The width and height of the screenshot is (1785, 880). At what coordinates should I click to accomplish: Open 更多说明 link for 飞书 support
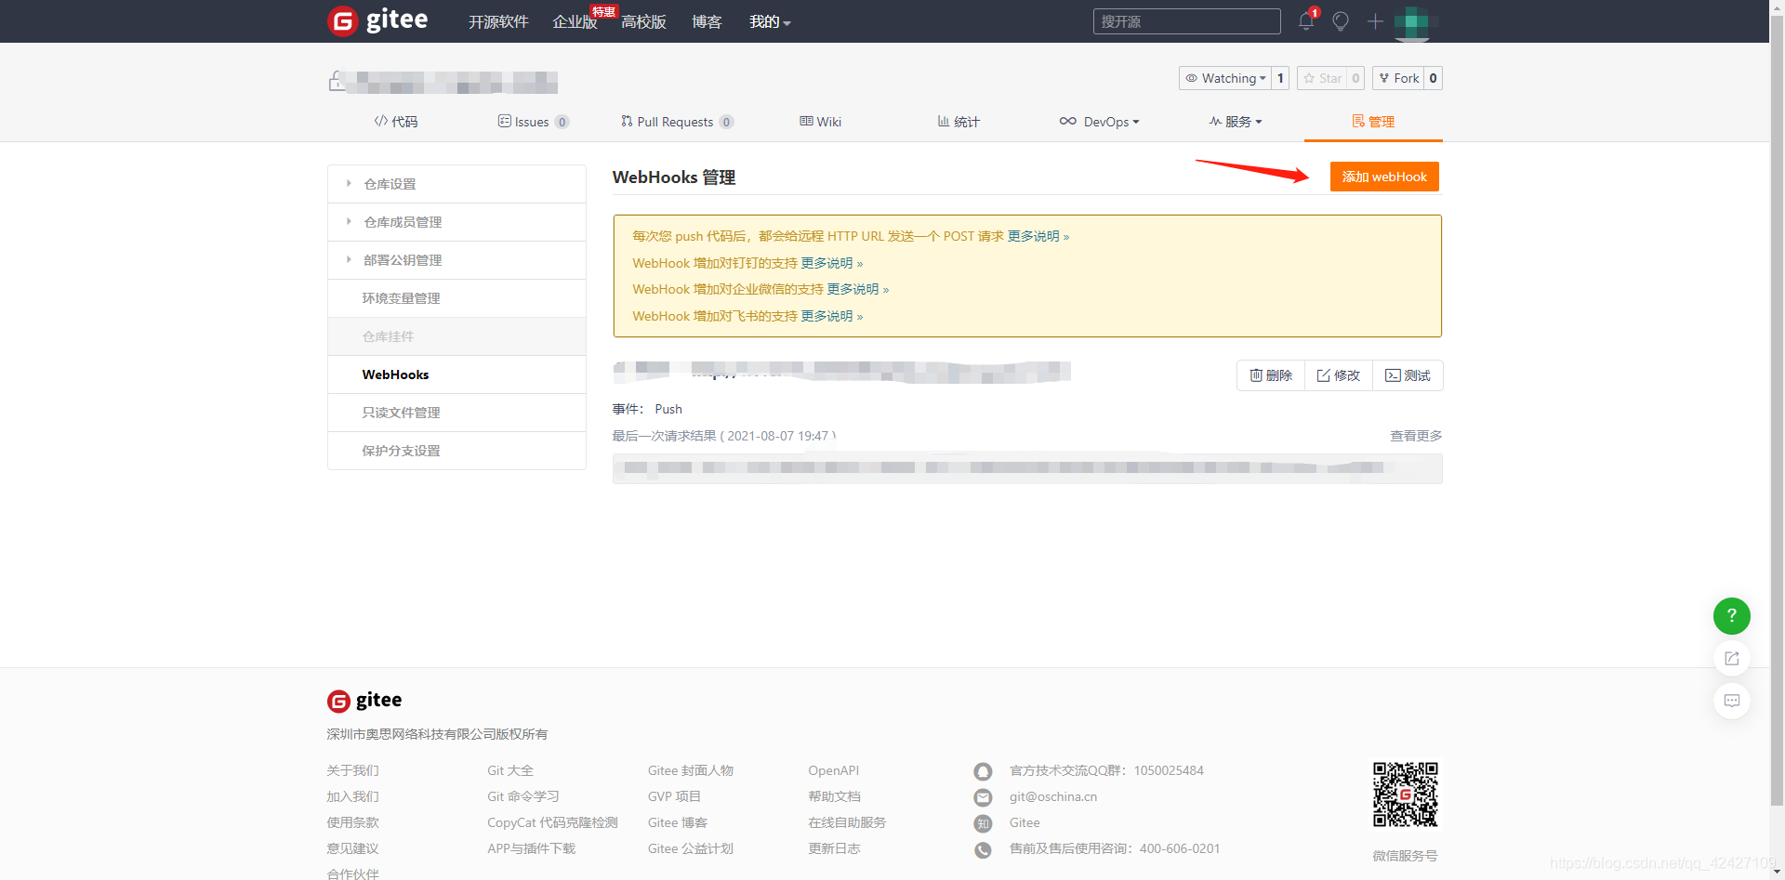832,316
